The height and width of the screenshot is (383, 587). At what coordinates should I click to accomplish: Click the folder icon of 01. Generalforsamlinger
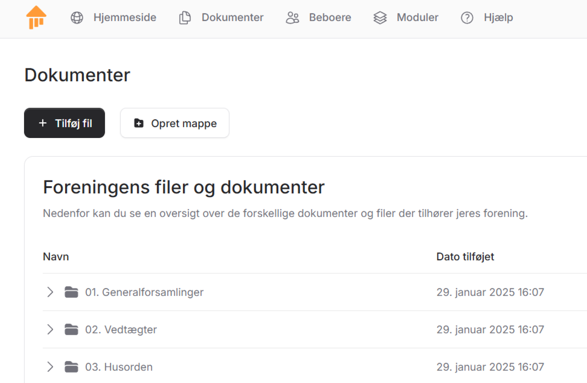coord(71,292)
